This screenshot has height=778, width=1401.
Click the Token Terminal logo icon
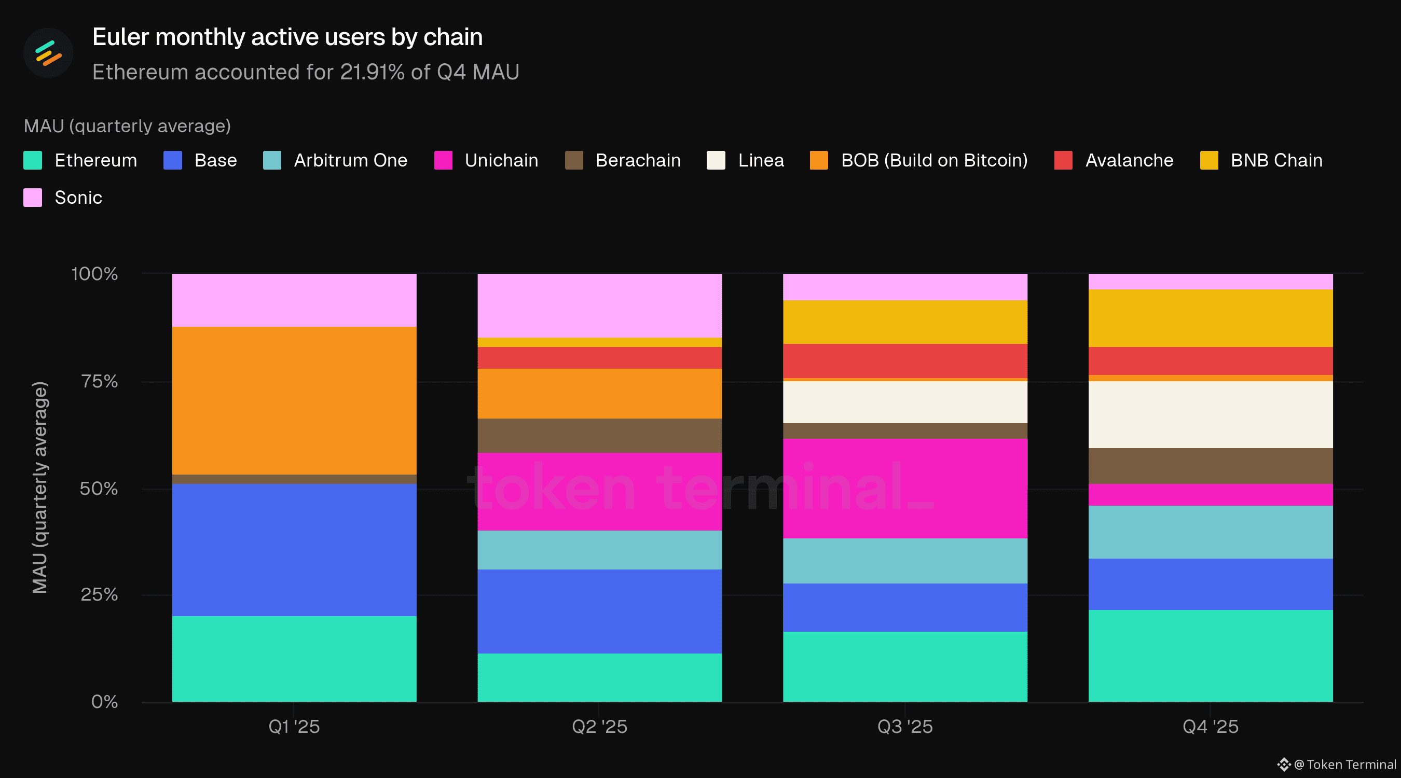click(1284, 765)
